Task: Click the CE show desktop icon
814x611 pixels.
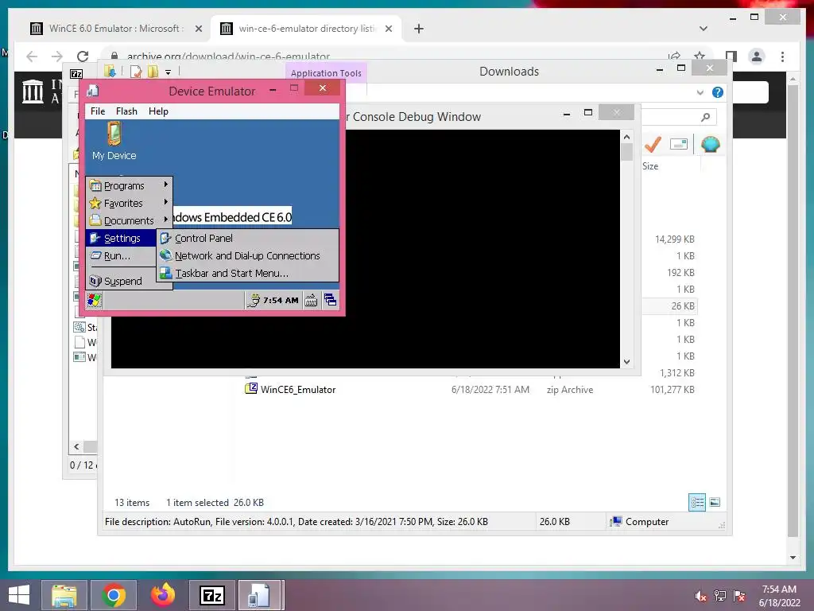Action: pyautogui.click(x=330, y=300)
